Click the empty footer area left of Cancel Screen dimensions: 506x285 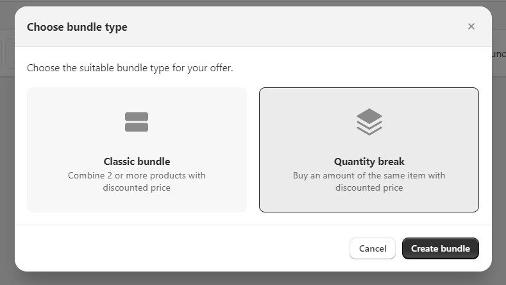point(180,248)
